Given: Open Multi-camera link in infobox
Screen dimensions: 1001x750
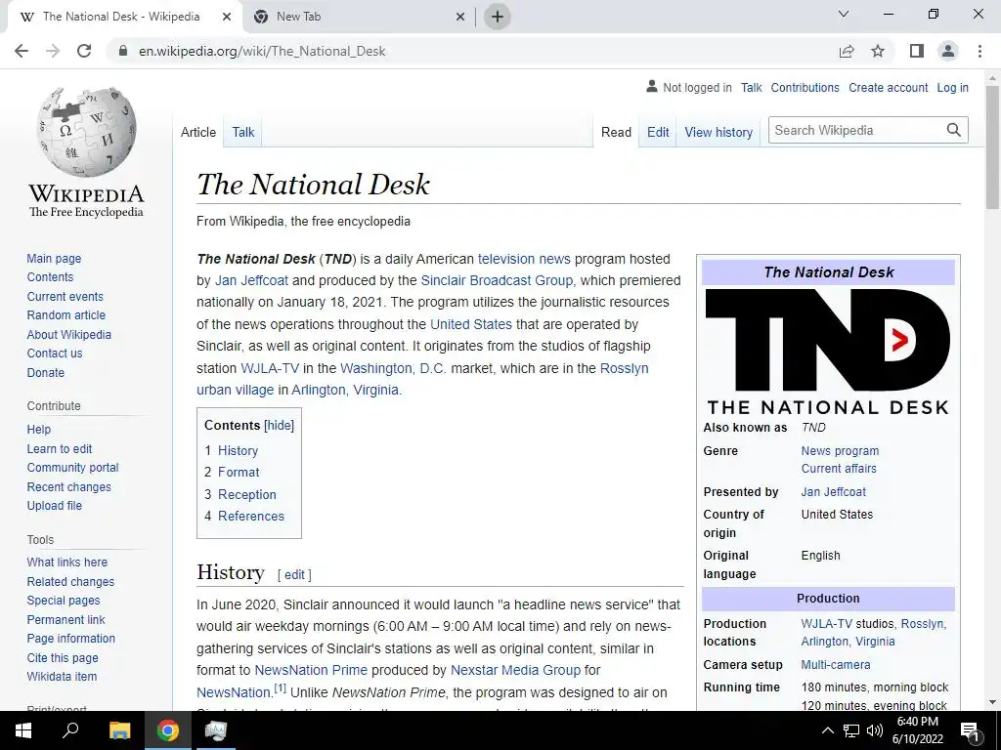Looking at the screenshot, I should tap(836, 664).
